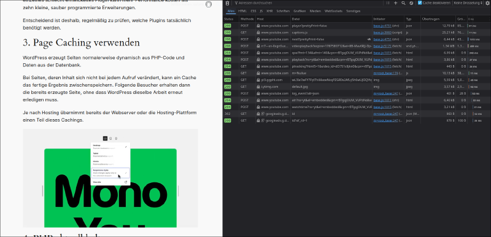Click lock icon in log_event?alt=json row
This screenshot has width=491, height=237.
tap(258, 93)
